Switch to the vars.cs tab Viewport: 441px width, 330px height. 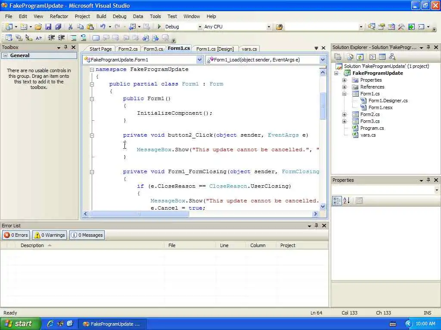pyautogui.click(x=249, y=49)
